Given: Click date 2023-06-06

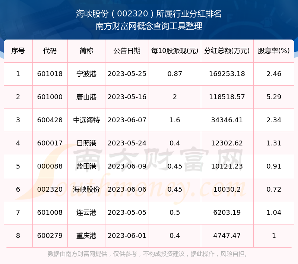Looking at the screenshot, I should pyautogui.click(x=127, y=189).
